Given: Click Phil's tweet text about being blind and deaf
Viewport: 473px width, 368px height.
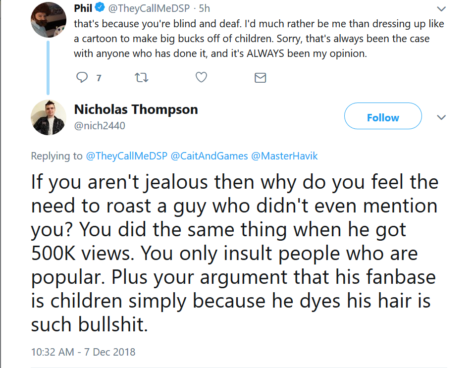Looking at the screenshot, I should [x=259, y=39].
